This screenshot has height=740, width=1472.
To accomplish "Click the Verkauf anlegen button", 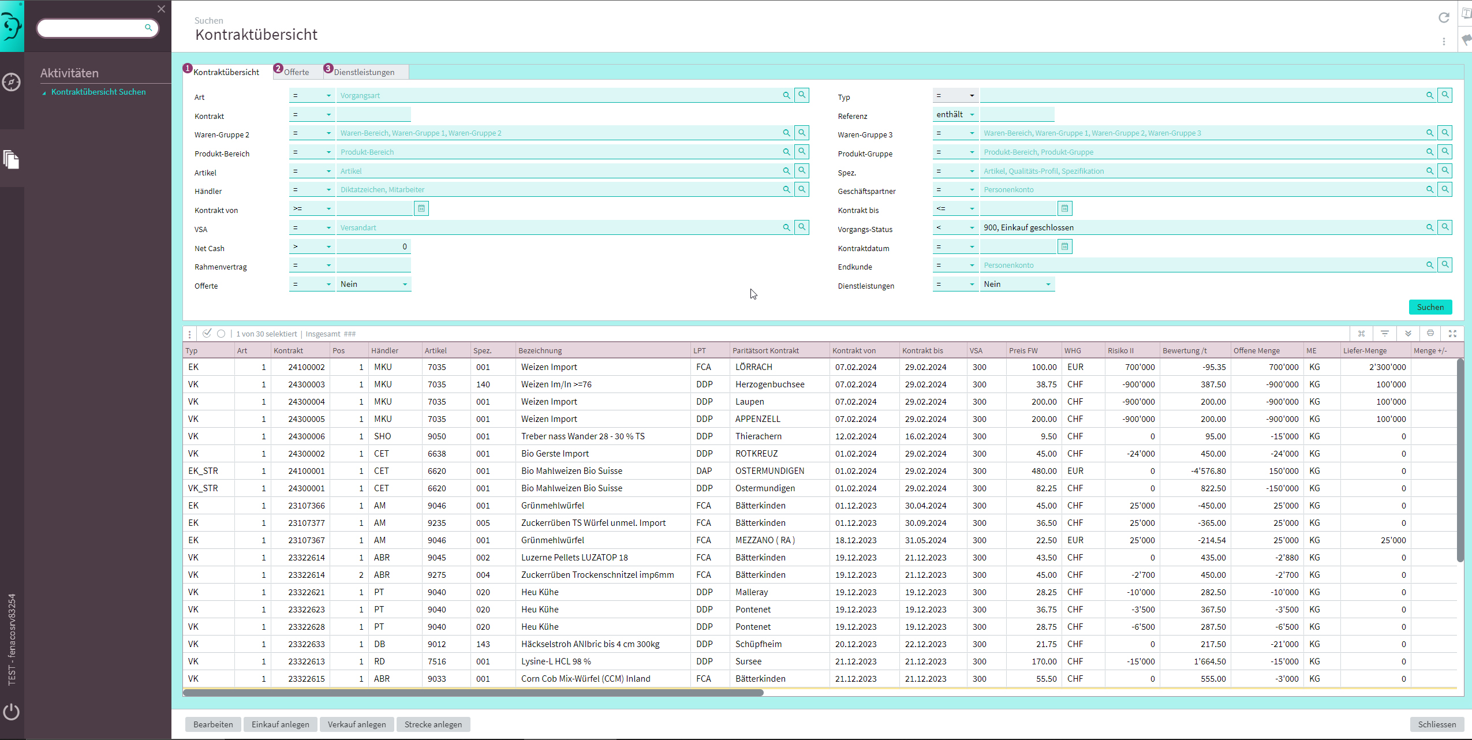I will (357, 724).
